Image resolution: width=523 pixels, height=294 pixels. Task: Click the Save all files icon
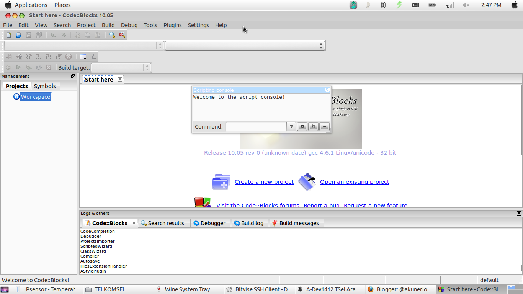[x=39, y=35]
